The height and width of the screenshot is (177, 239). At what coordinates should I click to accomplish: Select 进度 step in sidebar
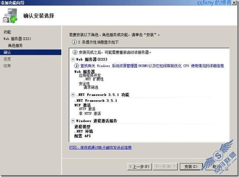[7, 59]
